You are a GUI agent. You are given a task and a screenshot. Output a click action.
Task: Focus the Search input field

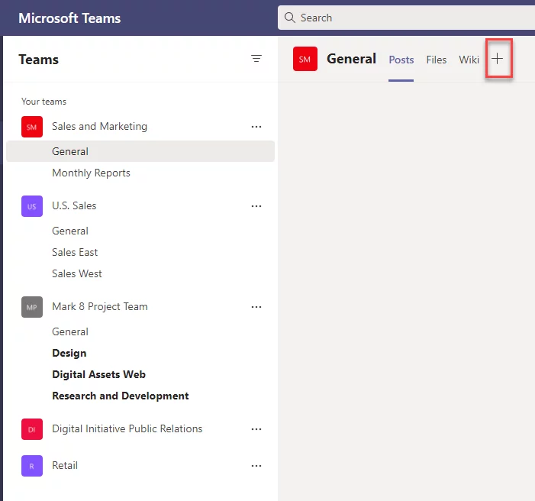coord(406,18)
